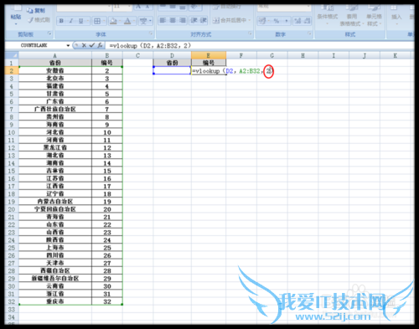The image size is (419, 329).
Task: Open the Name Box dropdown next to COUNTBLANK
Action: coord(68,45)
